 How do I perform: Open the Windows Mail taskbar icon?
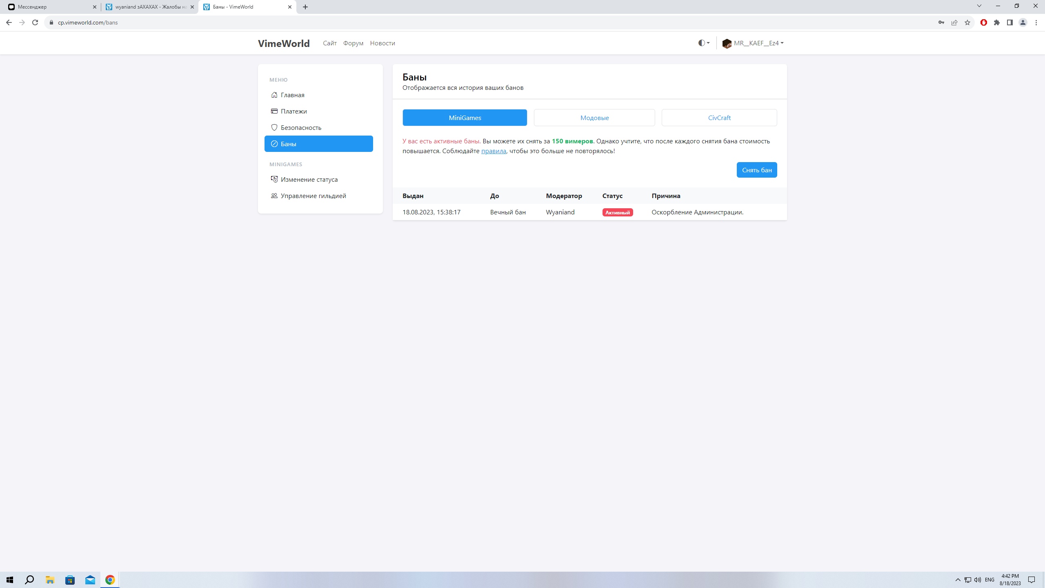[90, 580]
